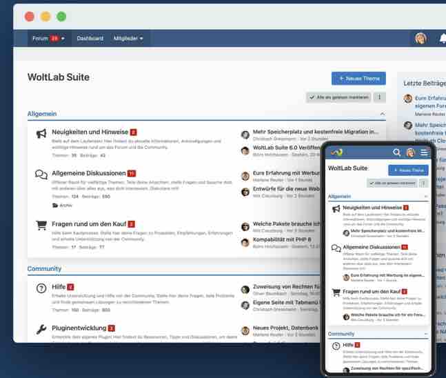Click the cart icon in mobile view

coord(336,292)
